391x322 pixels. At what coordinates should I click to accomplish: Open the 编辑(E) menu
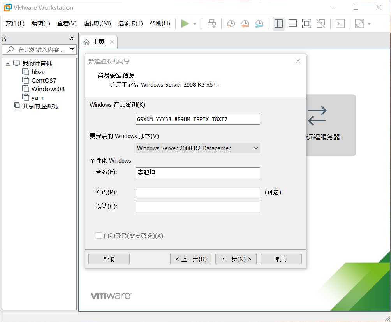pyautogui.click(x=41, y=23)
